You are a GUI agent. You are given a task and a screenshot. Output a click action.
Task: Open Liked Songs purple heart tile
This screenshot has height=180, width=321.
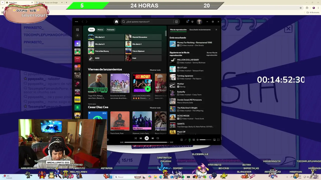[x=77, y=43]
